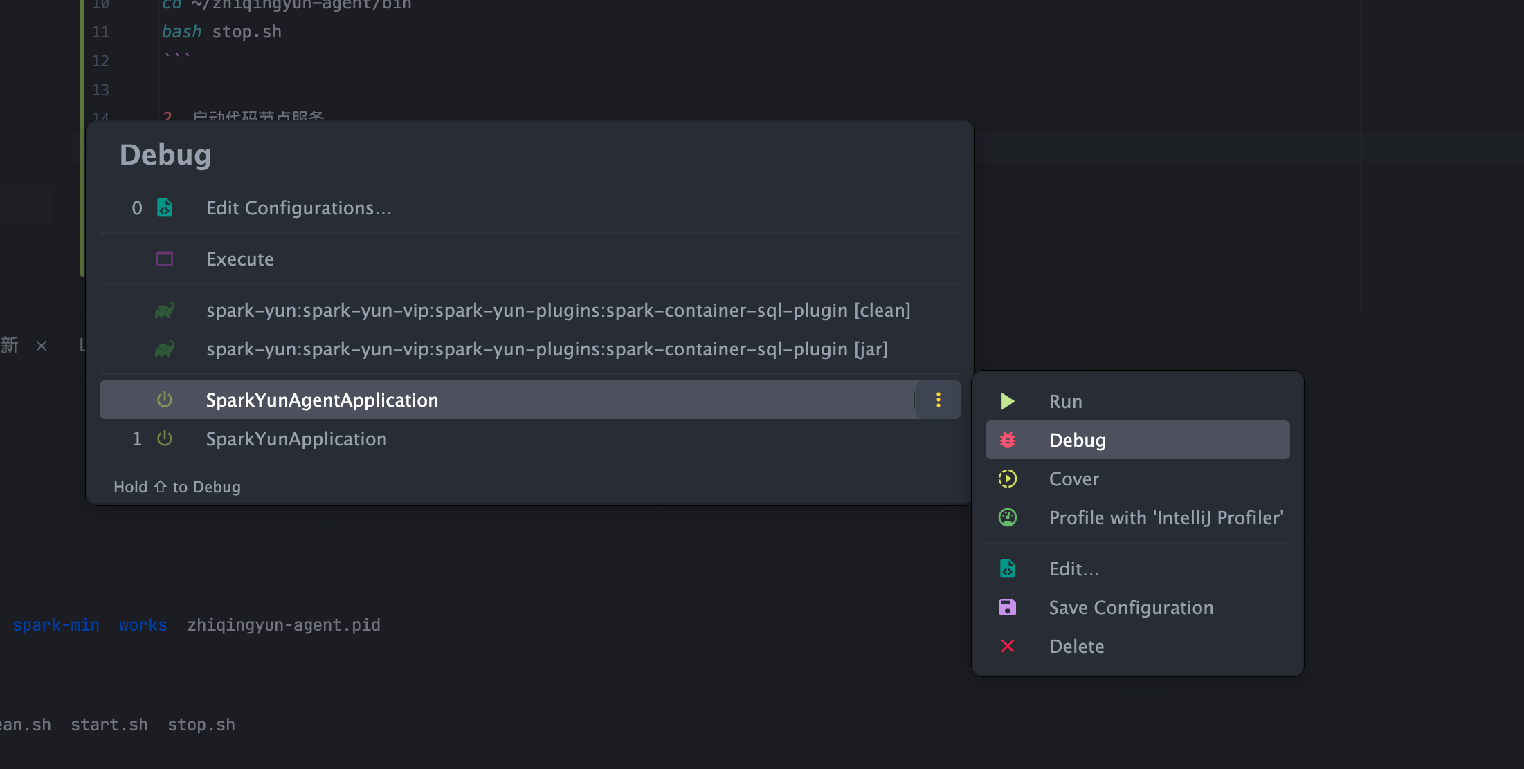Choose Save Configuration from the submenu
Image resolution: width=1524 pixels, height=769 pixels.
1131,607
